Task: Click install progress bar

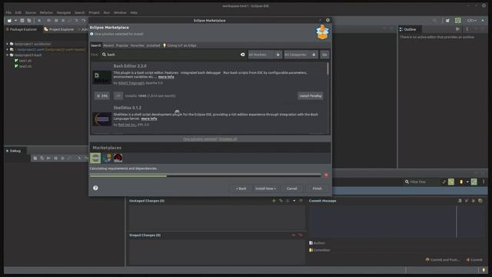Action: 205,175
